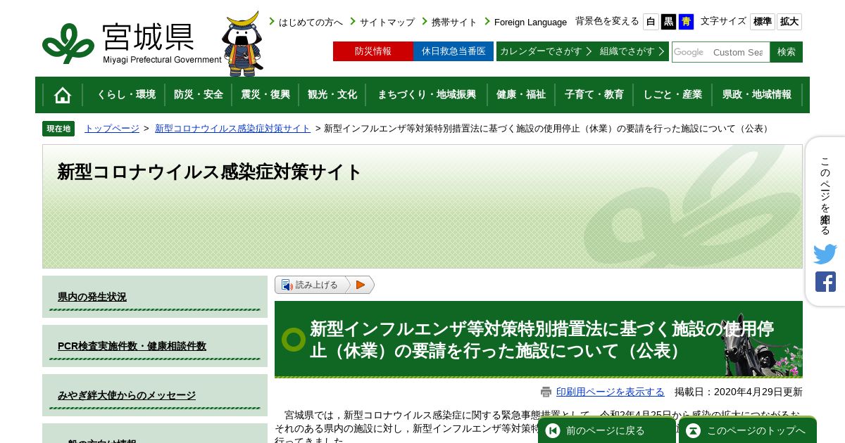Set background color to blue 青
Screen dimensions: 845x443
pyautogui.click(x=686, y=22)
